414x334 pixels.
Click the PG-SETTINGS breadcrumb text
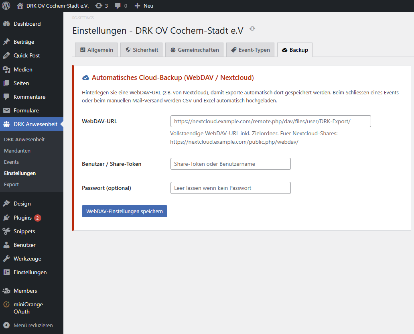pyautogui.click(x=83, y=18)
